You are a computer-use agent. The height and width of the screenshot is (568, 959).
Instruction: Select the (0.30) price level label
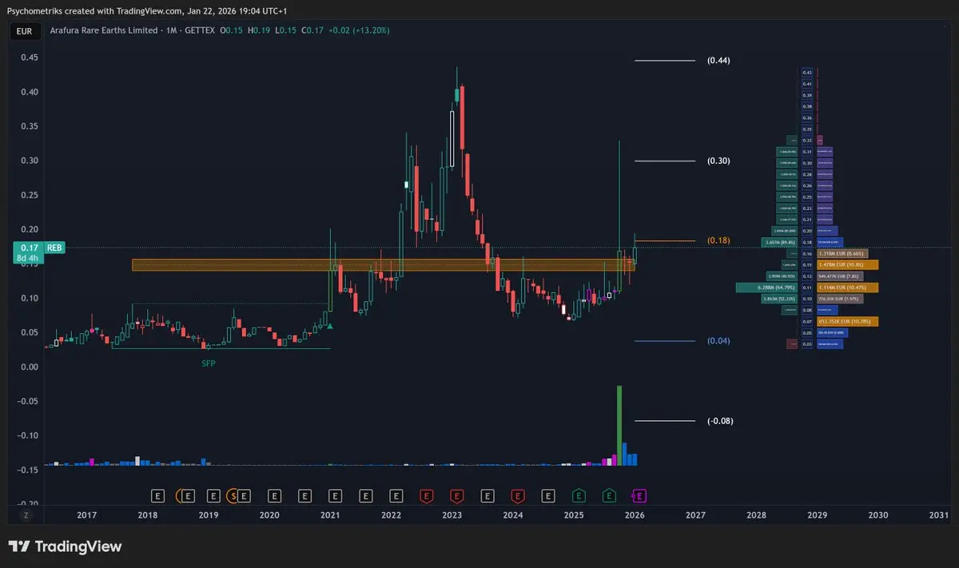click(x=719, y=161)
